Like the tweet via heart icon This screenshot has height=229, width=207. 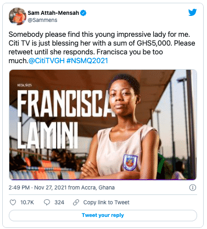13,203
